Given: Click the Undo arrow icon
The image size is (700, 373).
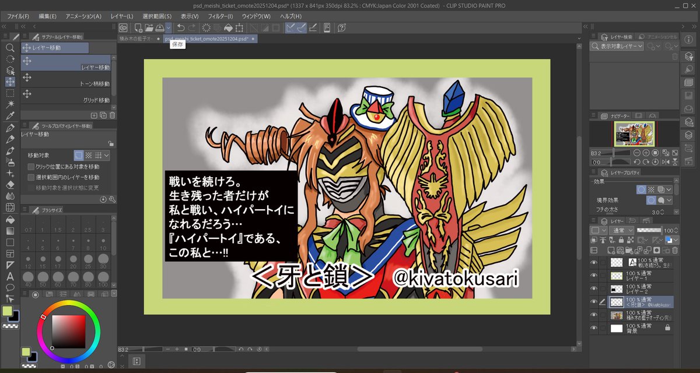Looking at the screenshot, I should (180, 27).
